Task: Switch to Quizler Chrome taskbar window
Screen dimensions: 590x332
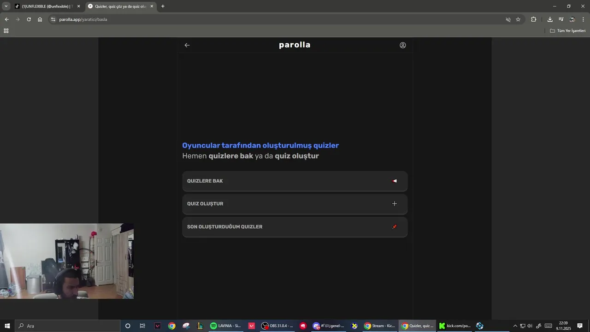Action: (x=418, y=326)
